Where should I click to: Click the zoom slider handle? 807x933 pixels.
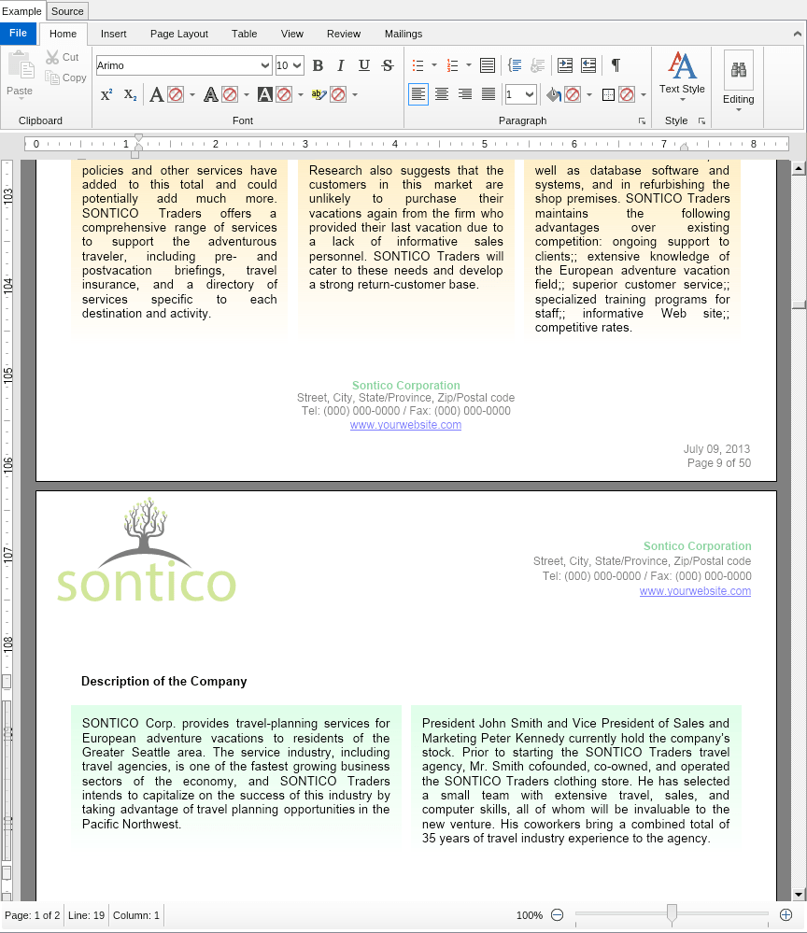pos(672,915)
